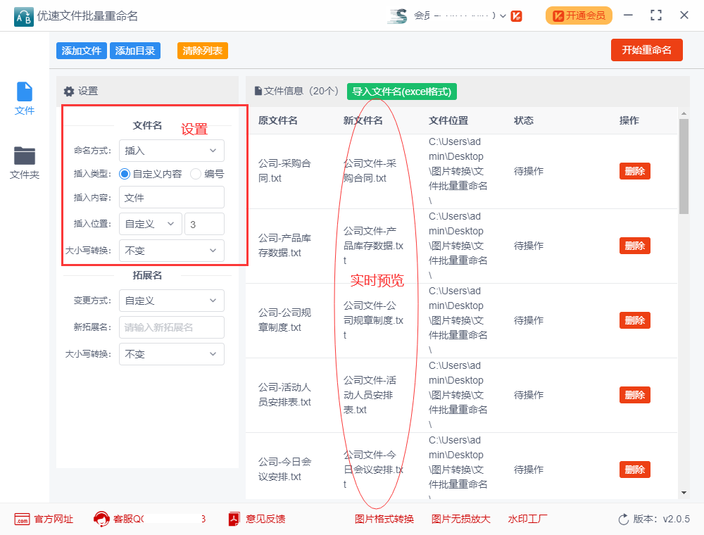
Task: Click the 设置 gear icon above settings panel
Action: pos(68,91)
